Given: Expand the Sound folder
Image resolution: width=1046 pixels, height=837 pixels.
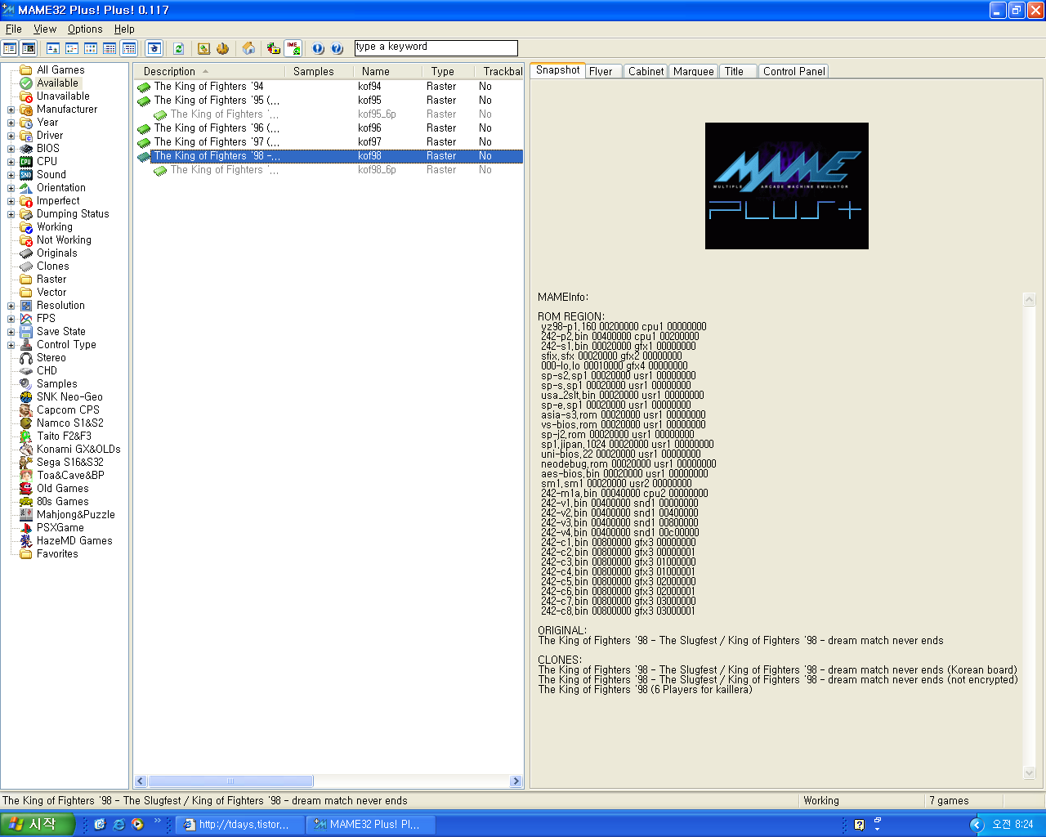Looking at the screenshot, I should coord(11,175).
